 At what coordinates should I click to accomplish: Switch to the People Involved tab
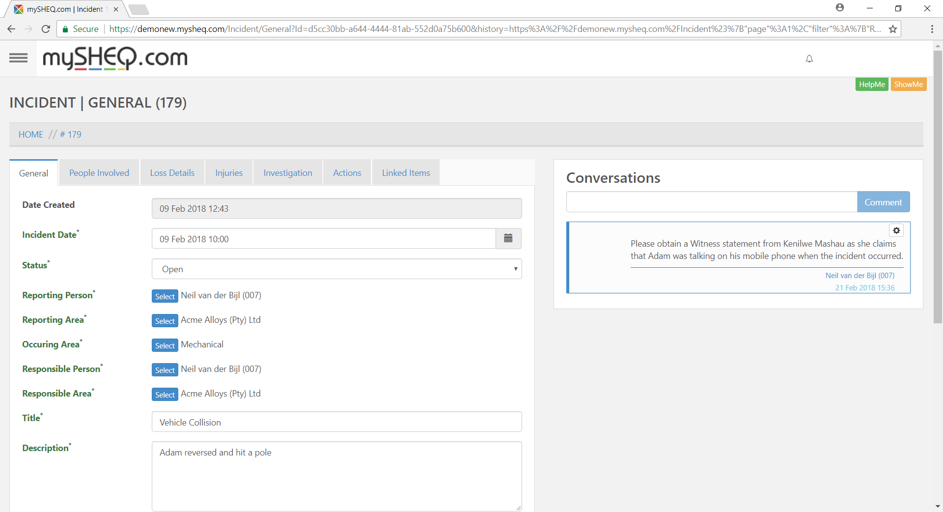click(99, 173)
